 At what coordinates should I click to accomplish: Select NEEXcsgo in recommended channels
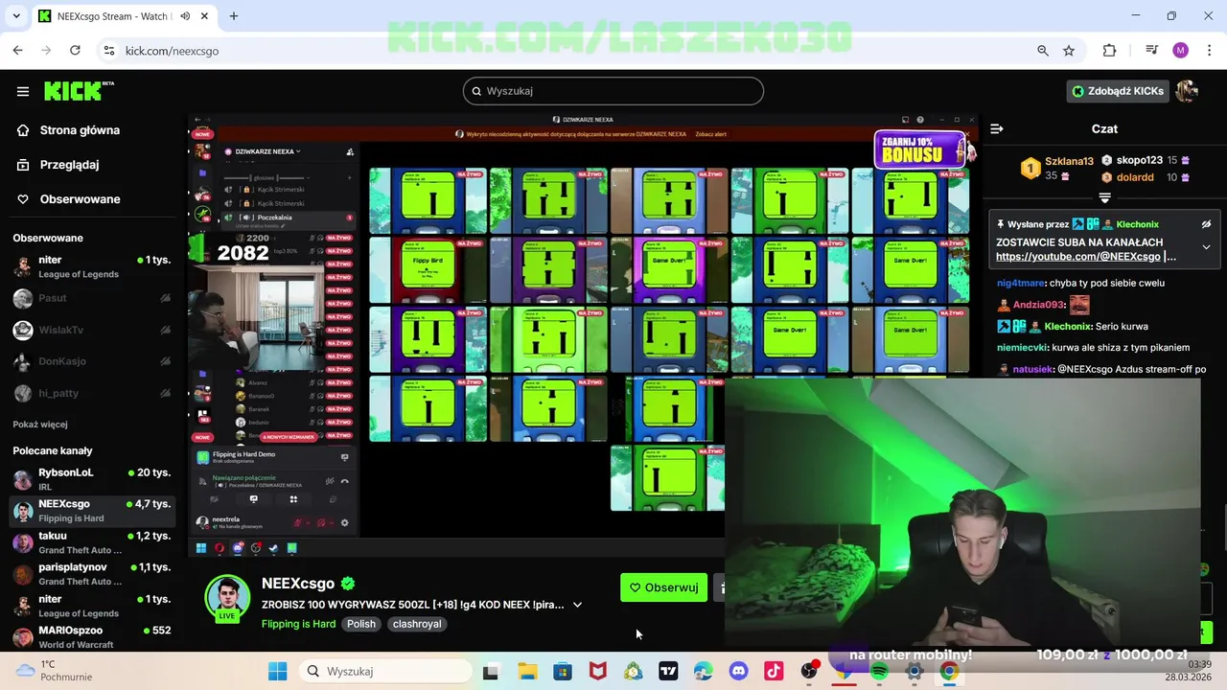(x=92, y=511)
